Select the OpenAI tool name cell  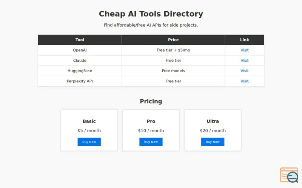(80, 50)
